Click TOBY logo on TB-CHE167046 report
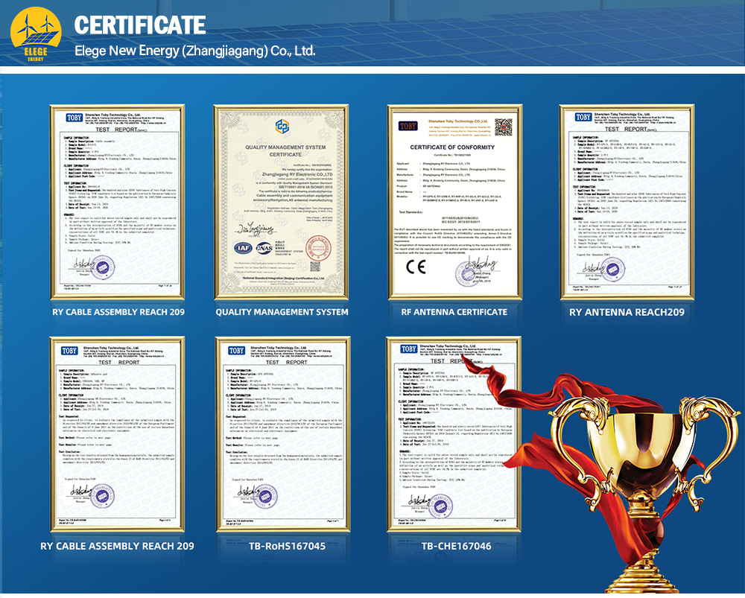The width and height of the screenshot is (745, 598). 408,349
